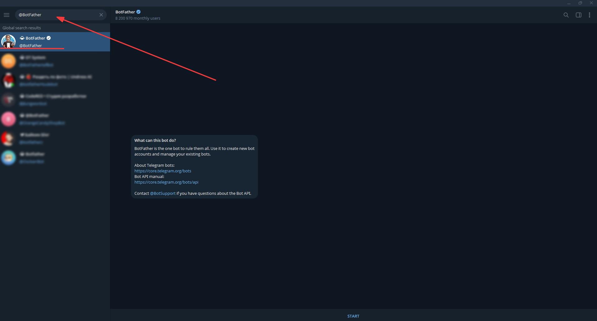
Task: Open the three-dot chat options menu
Action: pos(589,15)
